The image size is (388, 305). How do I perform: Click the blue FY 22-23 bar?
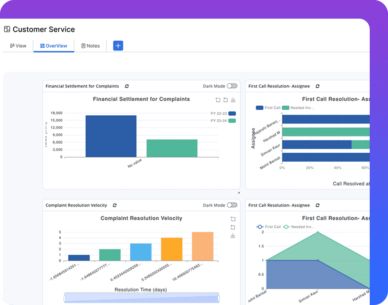coord(111,136)
